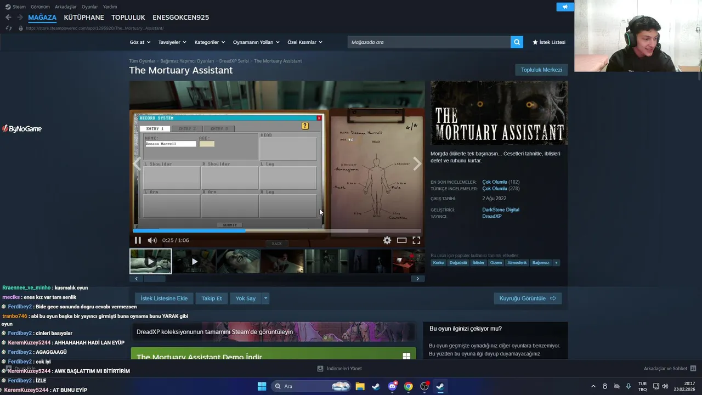Open the Yardım menu
Screen dimensions: 702x395
pos(110,7)
